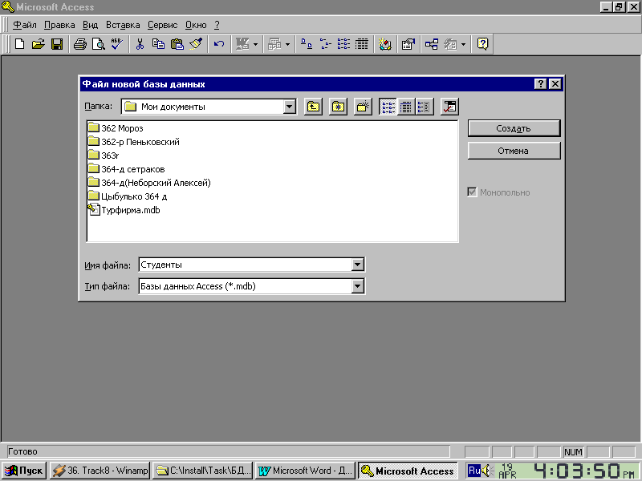
Task: Select the 362-р Пеньковский folder
Action: click(x=133, y=142)
